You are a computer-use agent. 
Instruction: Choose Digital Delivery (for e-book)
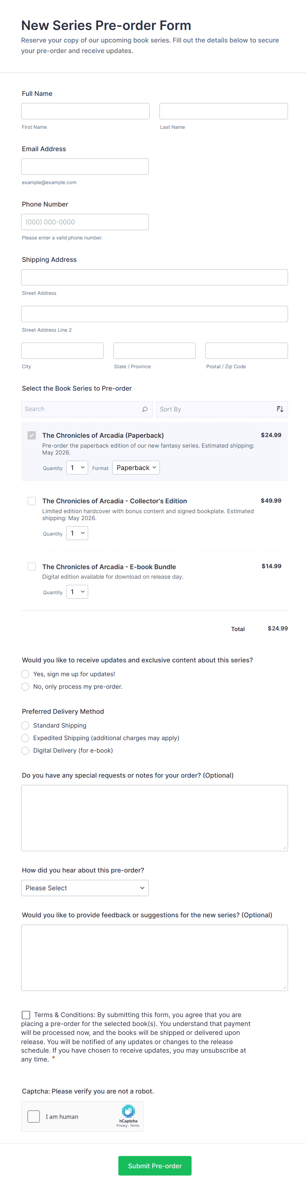pyautogui.click(x=25, y=750)
